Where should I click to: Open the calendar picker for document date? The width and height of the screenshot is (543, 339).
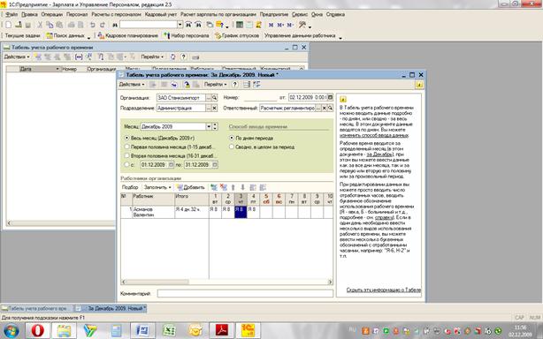pyautogui.click(x=330, y=98)
